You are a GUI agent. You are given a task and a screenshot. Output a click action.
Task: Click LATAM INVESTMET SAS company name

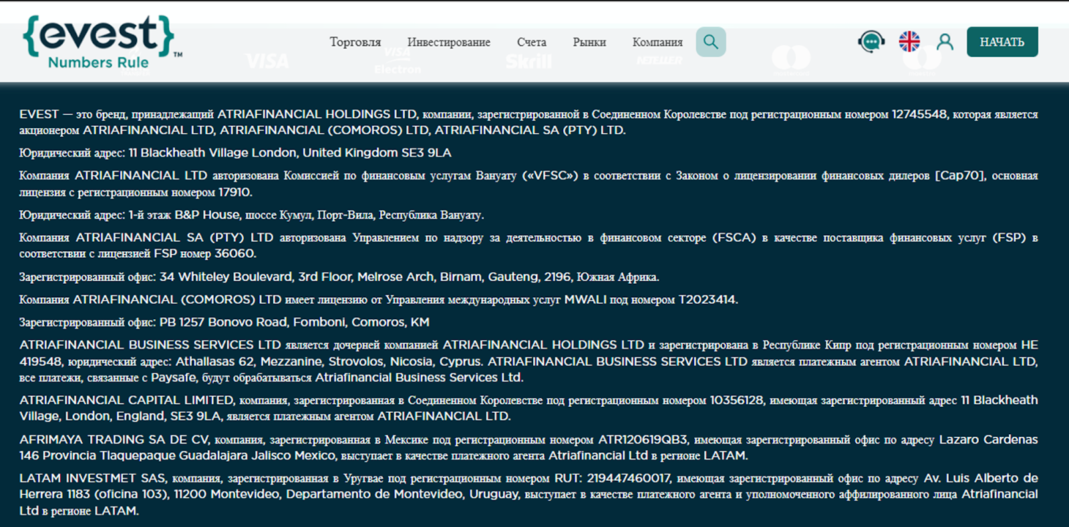pyautogui.click(x=93, y=478)
